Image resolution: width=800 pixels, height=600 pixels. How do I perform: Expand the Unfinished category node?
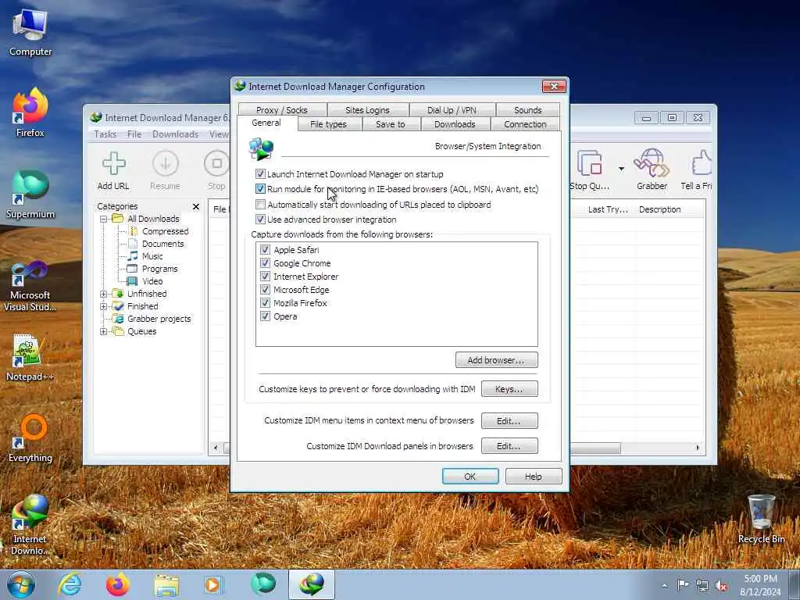point(103,294)
